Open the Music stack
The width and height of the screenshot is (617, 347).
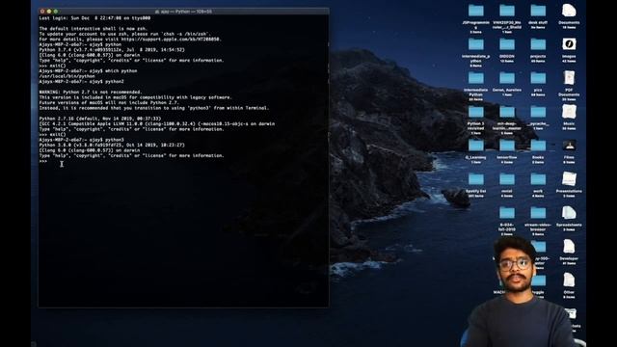click(569, 112)
